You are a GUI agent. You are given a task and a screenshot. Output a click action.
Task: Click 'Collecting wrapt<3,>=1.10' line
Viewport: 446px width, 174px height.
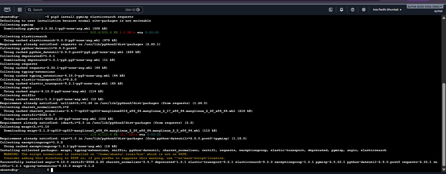click(x=25, y=127)
